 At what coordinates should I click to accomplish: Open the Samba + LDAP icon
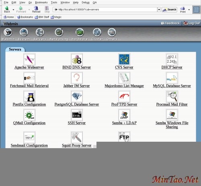pos(124,115)
